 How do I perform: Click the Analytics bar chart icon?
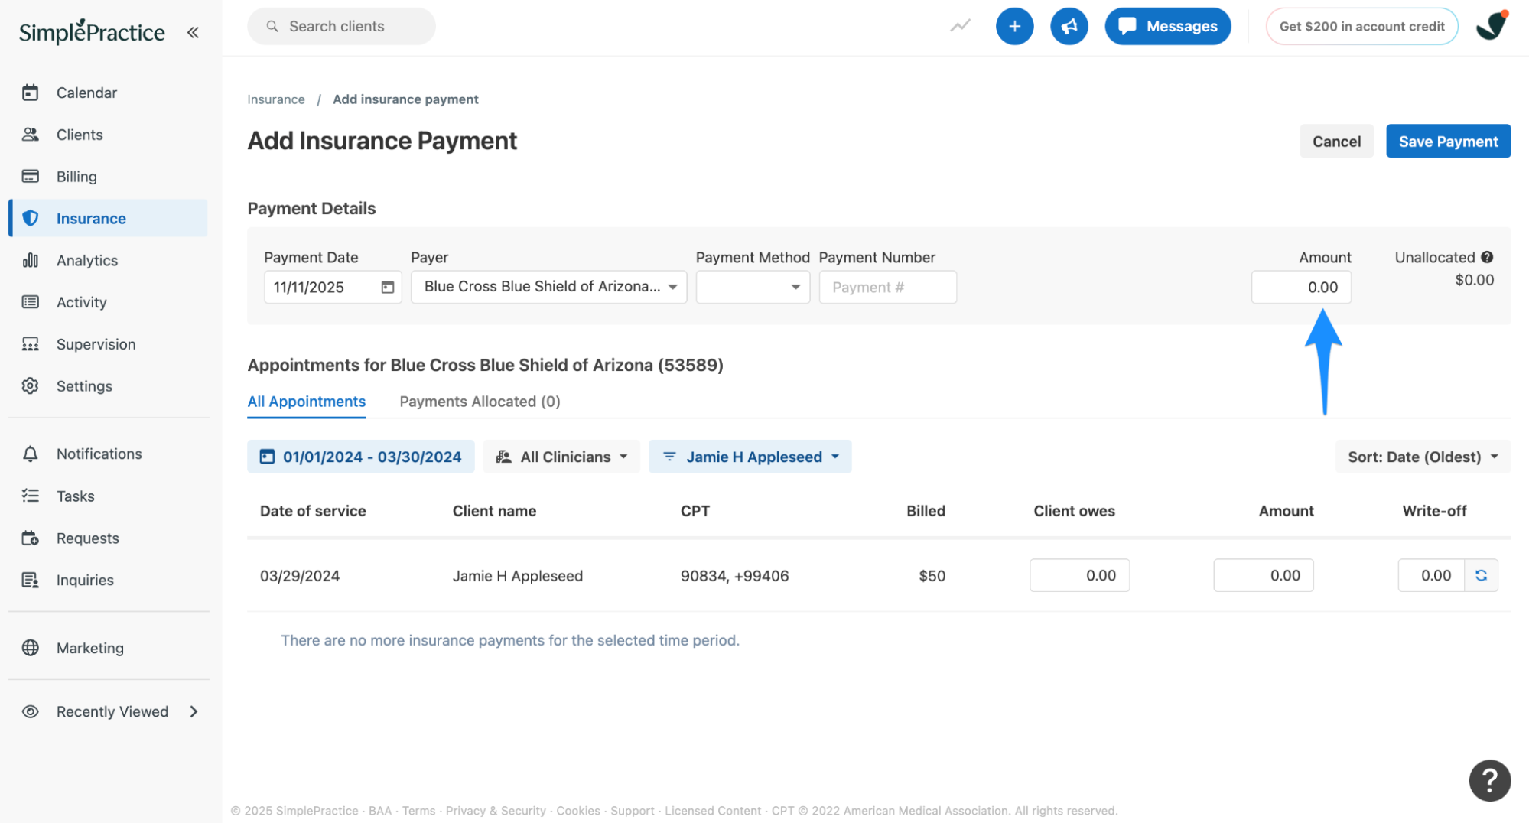click(31, 260)
